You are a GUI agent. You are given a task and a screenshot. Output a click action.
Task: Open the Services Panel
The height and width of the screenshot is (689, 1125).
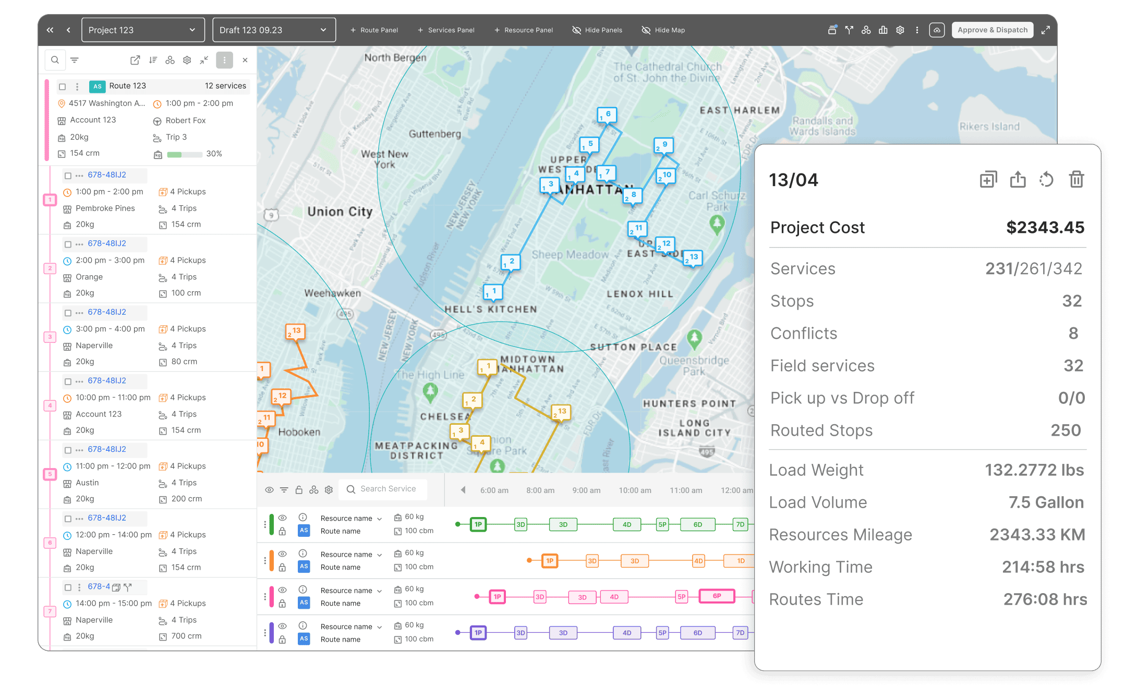point(446,30)
